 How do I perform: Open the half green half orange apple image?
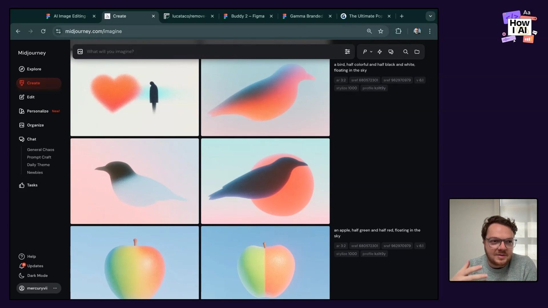tap(265, 263)
